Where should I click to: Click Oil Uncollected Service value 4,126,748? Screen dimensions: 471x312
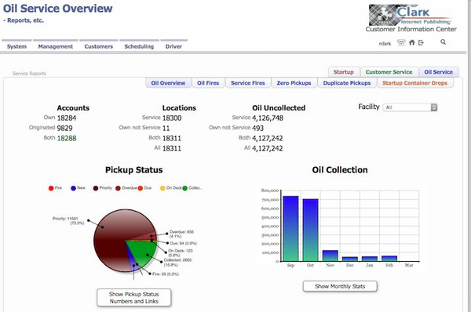(268, 118)
